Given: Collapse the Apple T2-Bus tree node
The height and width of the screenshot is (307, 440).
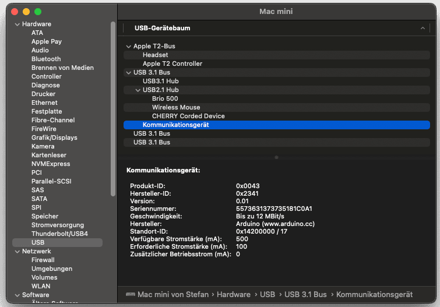Looking at the screenshot, I should [128, 46].
